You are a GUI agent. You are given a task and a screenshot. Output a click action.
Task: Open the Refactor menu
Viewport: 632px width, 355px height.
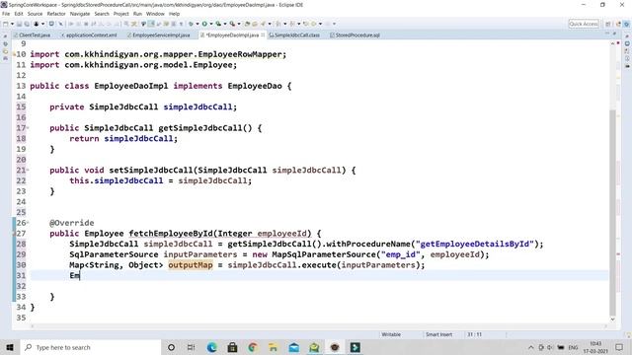[56, 14]
